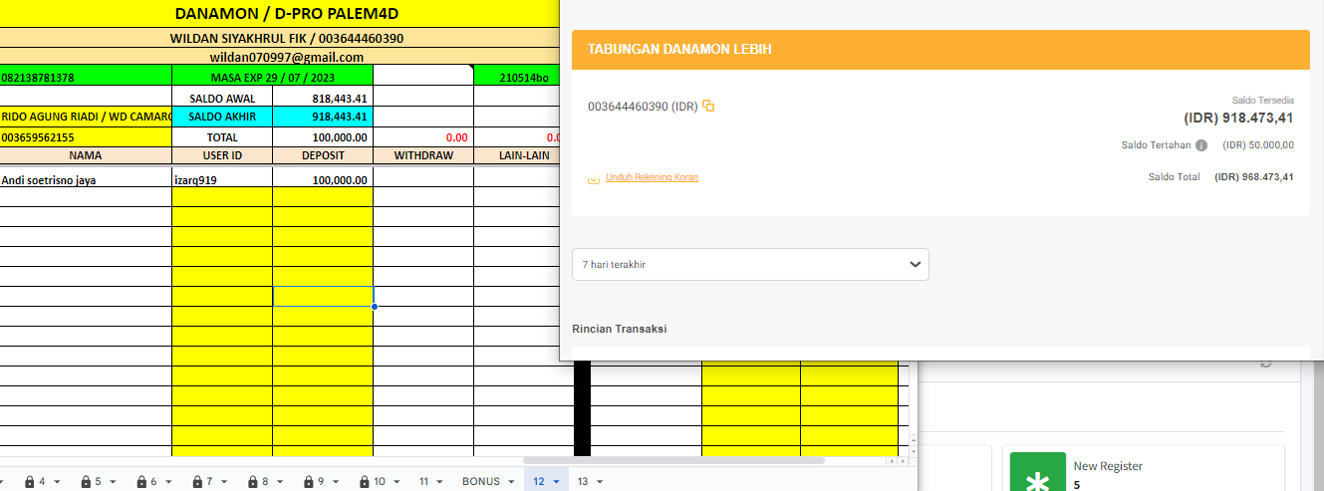
Task: Expand the 7 hari terakhir period dropdown
Action: (x=750, y=264)
